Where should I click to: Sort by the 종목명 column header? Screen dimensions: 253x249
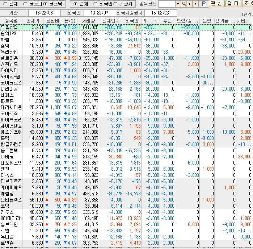click(x=11, y=21)
